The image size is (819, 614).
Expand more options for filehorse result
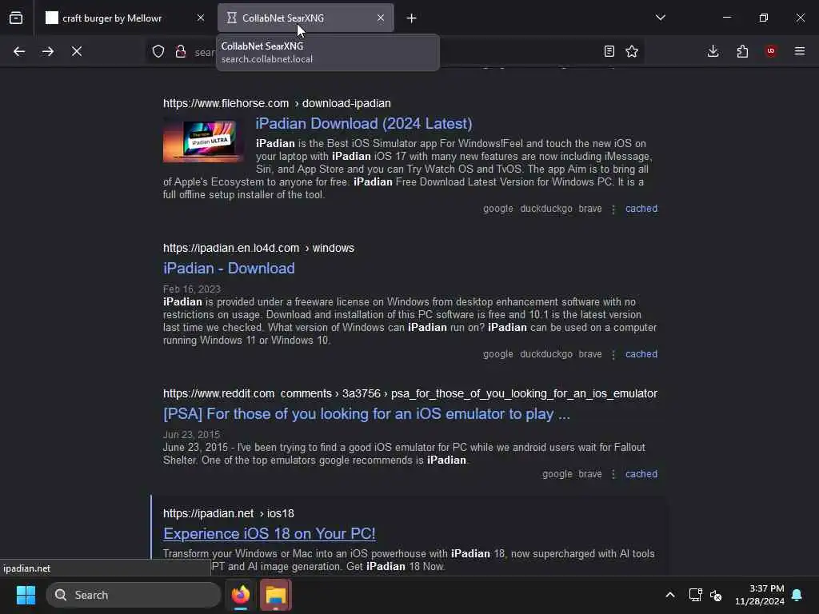coord(613,209)
